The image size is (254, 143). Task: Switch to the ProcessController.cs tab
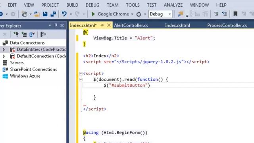point(227,25)
